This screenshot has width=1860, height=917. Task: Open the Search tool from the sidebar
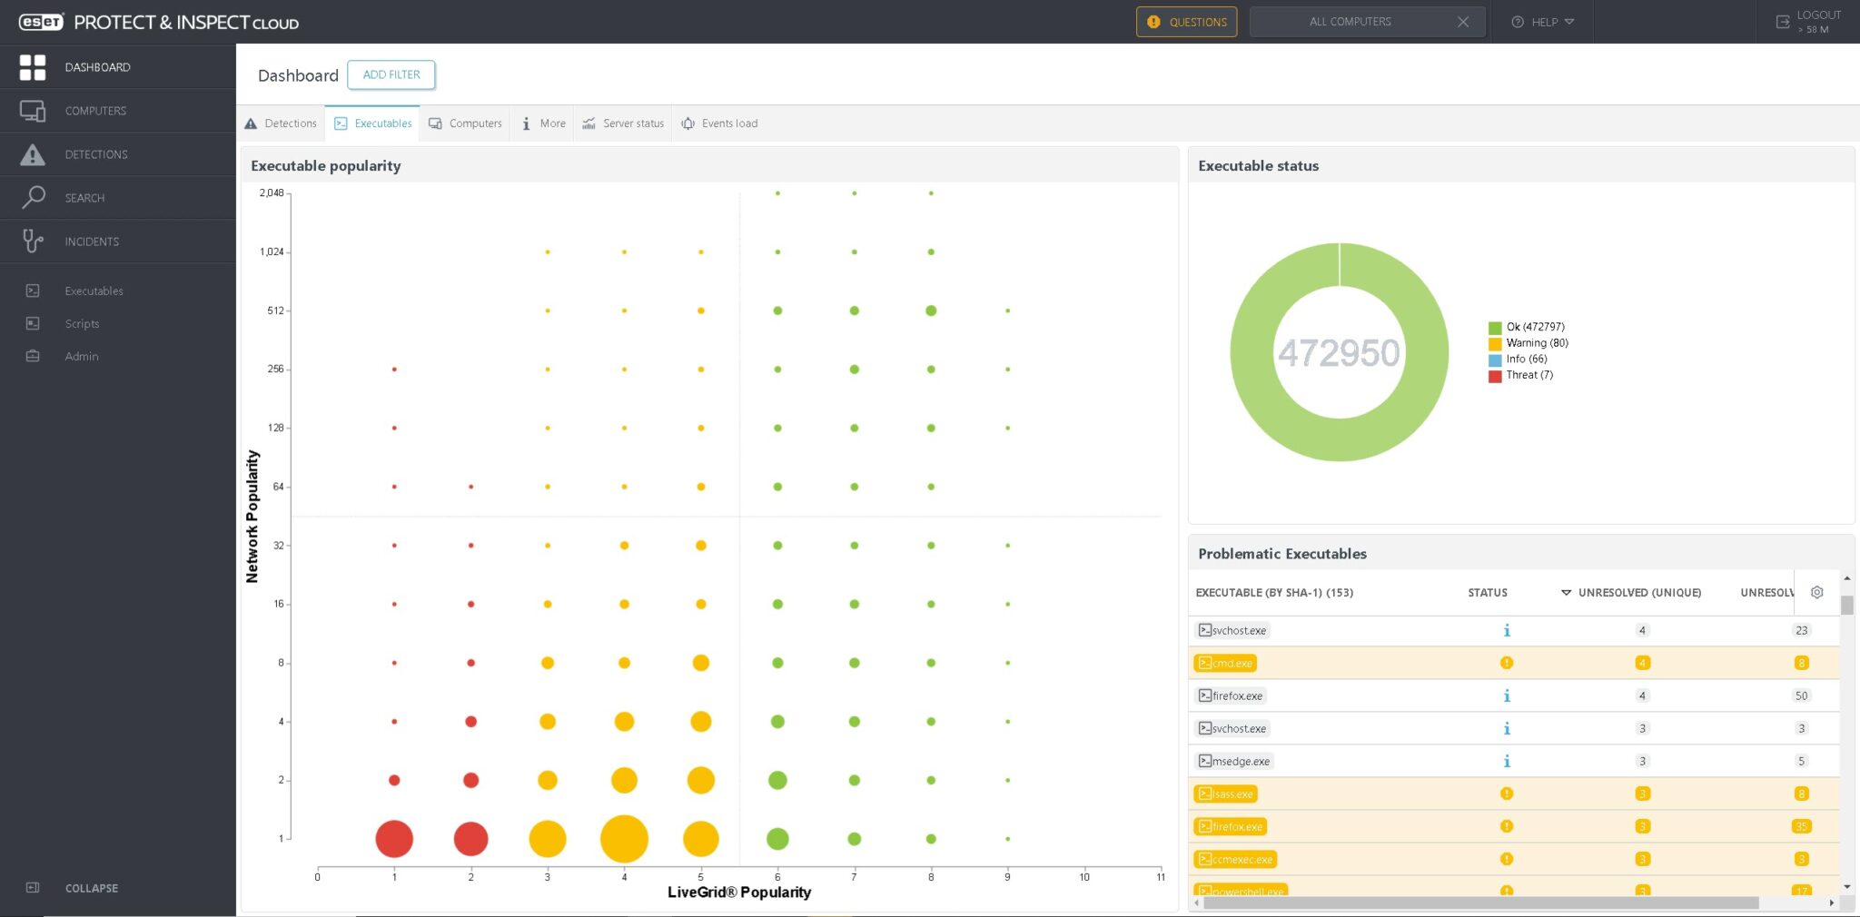point(33,197)
